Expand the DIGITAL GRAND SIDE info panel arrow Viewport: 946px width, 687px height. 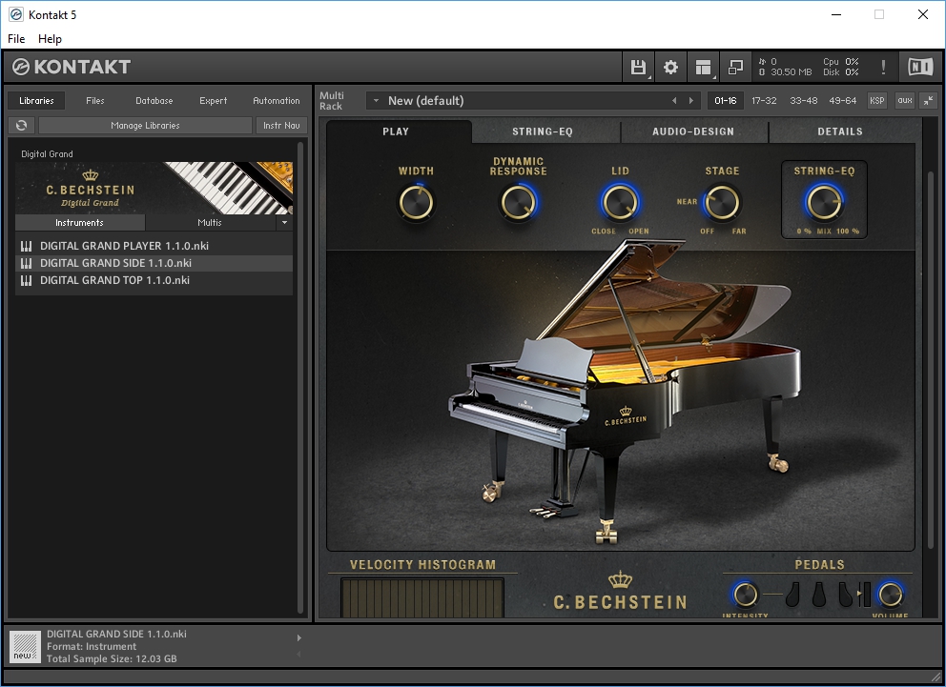click(298, 636)
